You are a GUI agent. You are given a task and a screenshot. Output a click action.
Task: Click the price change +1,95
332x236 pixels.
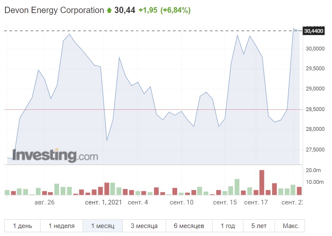(148, 10)
